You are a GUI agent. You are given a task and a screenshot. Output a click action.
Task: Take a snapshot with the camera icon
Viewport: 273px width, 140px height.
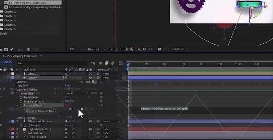point(159,49)
